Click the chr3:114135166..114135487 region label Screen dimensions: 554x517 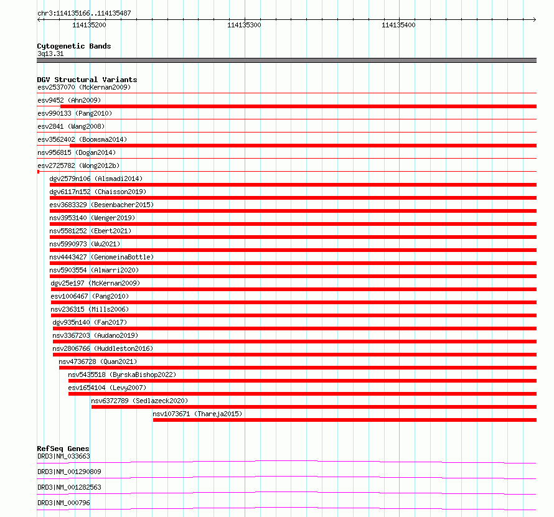pyautogui.click(x=84, y=14)
